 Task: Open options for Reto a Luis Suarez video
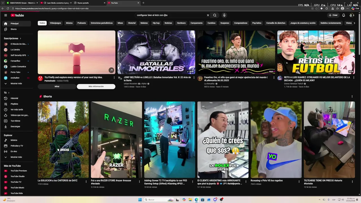pos(354,78)
